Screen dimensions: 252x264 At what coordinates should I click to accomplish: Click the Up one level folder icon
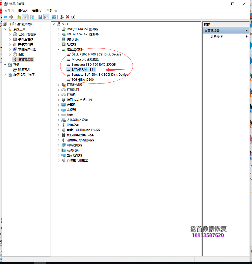click(x=19, y=17)
